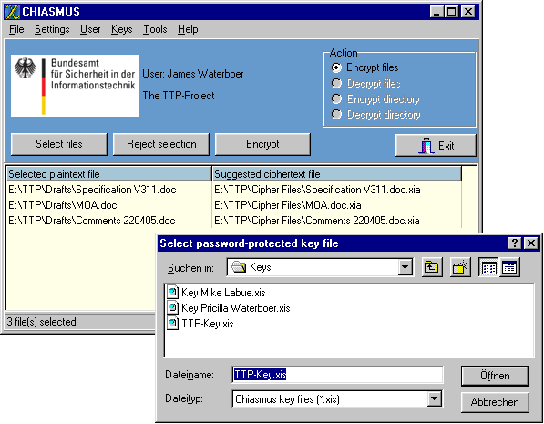Open the Help menu

188,29
